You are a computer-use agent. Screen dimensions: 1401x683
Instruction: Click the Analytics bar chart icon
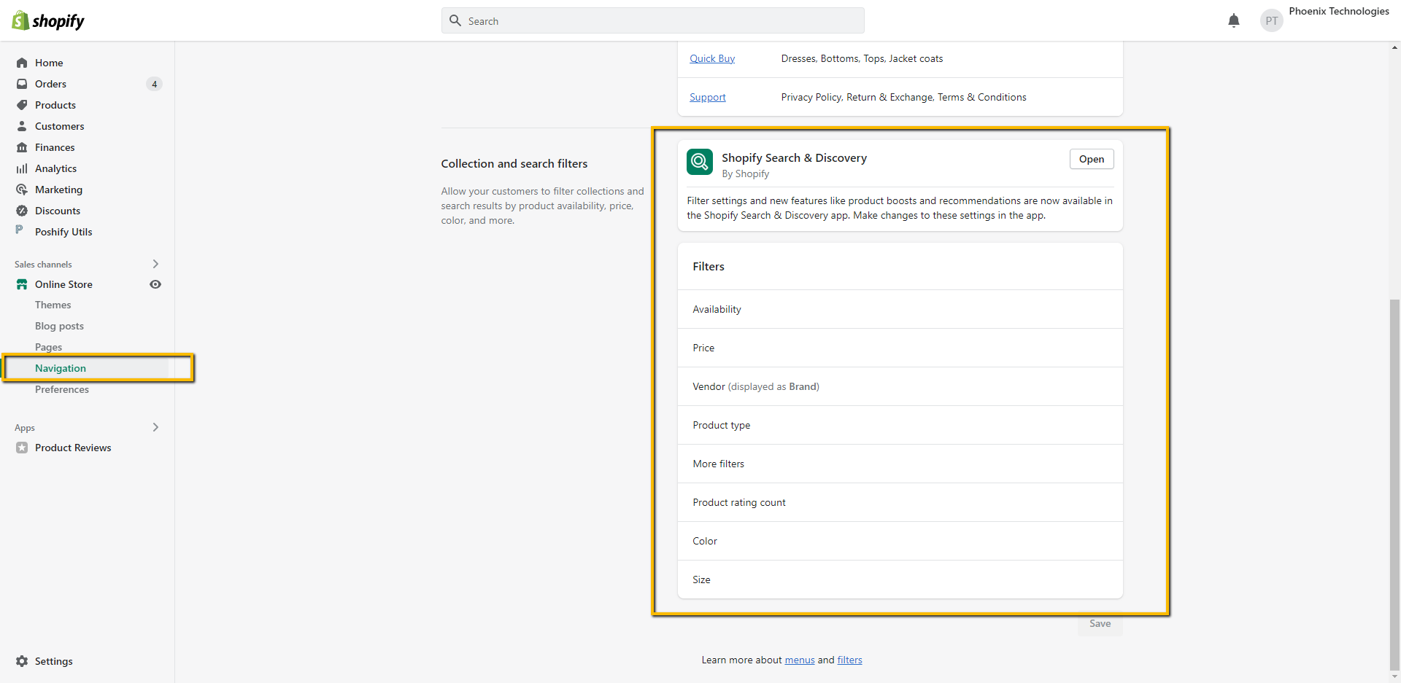point(22,168)
